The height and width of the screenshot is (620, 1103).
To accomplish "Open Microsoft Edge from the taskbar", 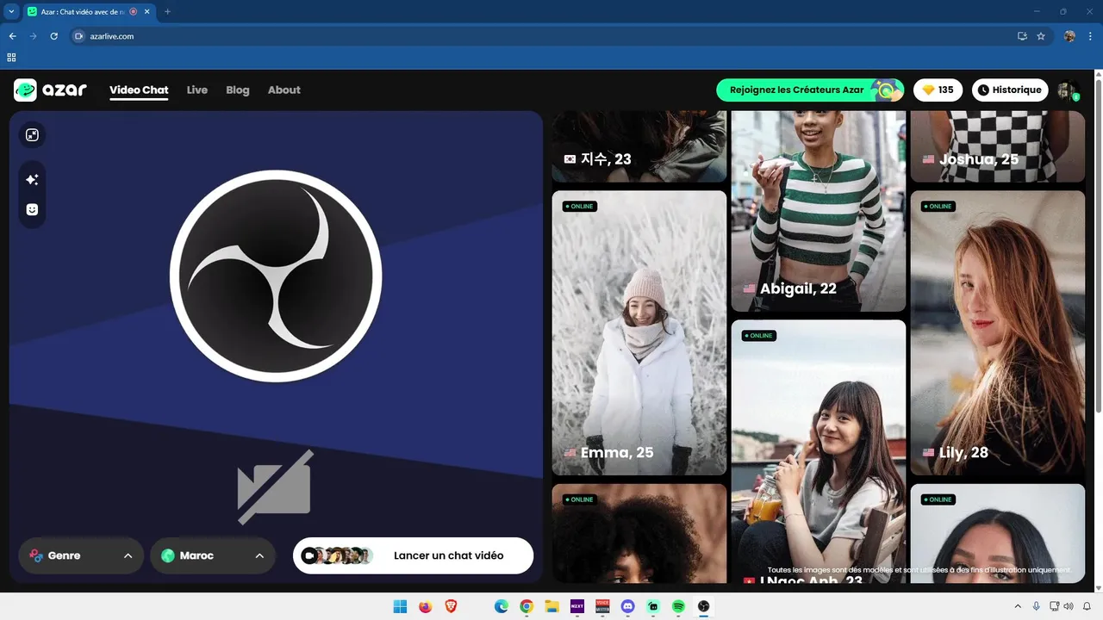I will pos(502,607).
